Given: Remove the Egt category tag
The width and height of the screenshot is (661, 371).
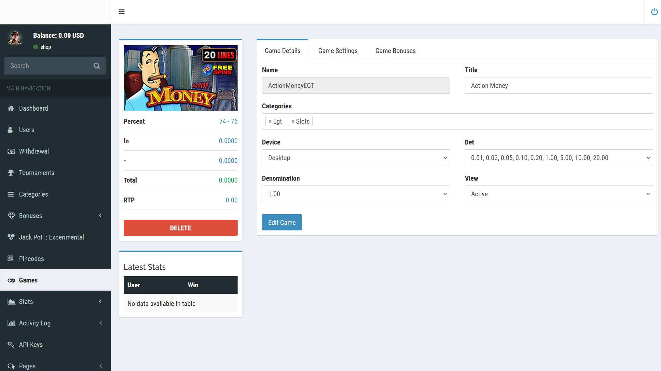Looking at the screenshot, I should coord(270,121).
